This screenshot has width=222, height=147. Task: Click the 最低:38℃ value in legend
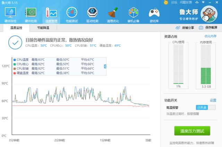[63, 73]
